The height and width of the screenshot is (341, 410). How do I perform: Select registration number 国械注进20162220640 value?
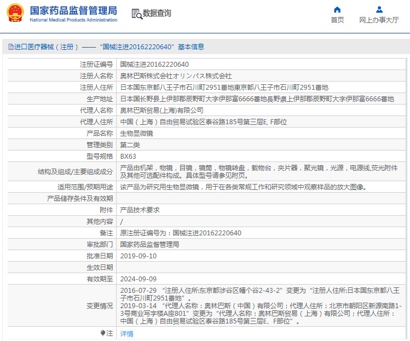click(154, 65)
